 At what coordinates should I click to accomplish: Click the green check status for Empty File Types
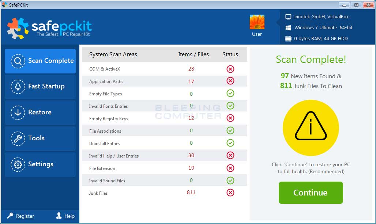(x=230, y=94)
